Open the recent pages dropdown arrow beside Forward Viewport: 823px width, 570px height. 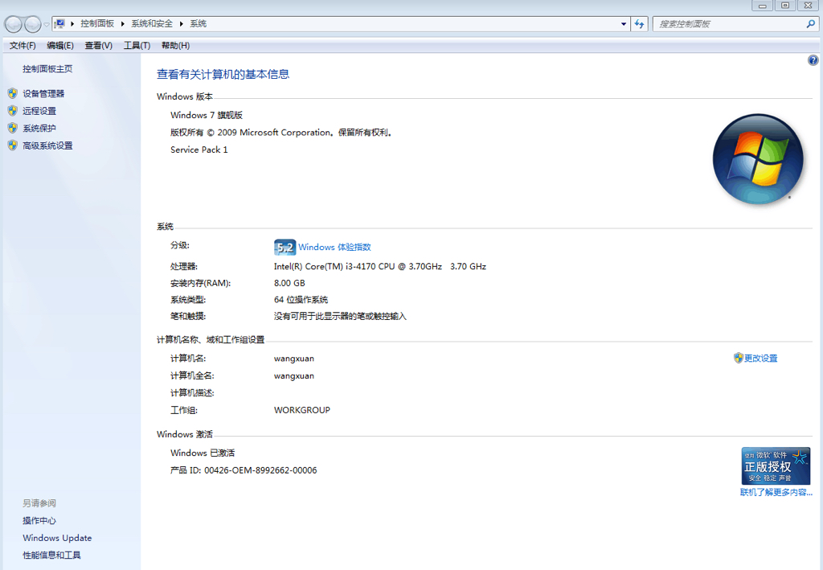click(46, 24)
